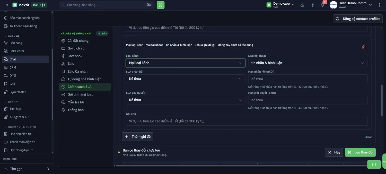Click Đồng bộ contact profiles button

358,19
